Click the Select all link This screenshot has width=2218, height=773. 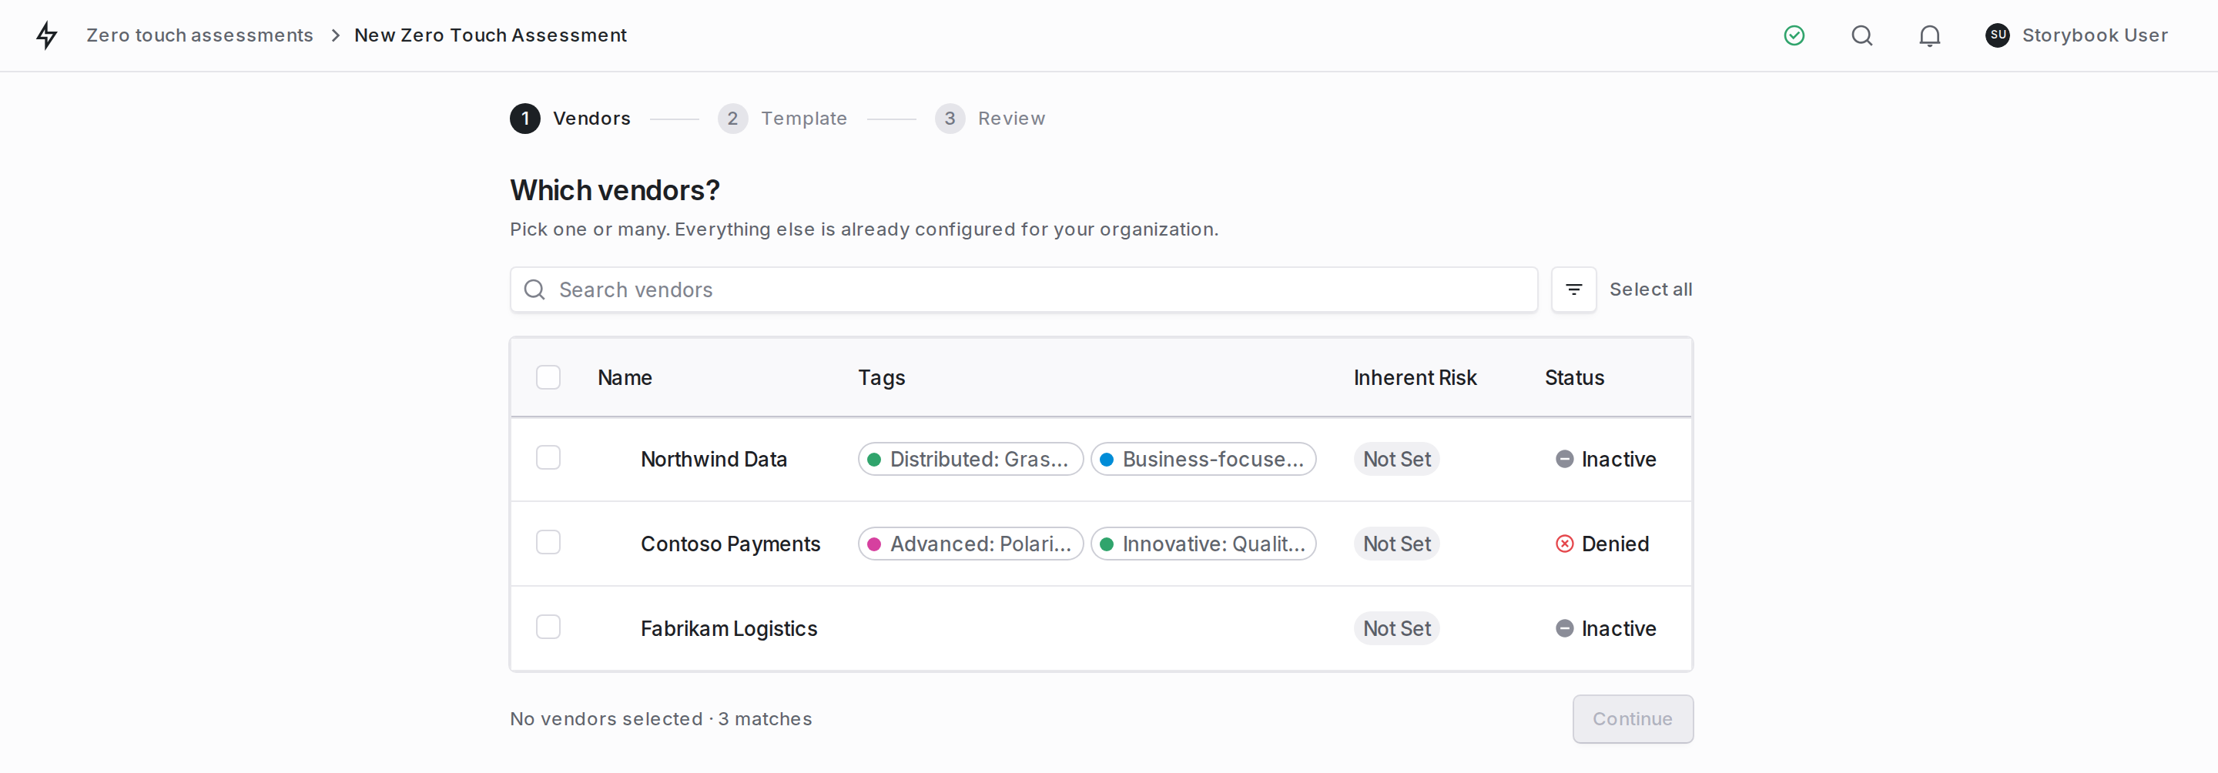[x=1650, y=289]
